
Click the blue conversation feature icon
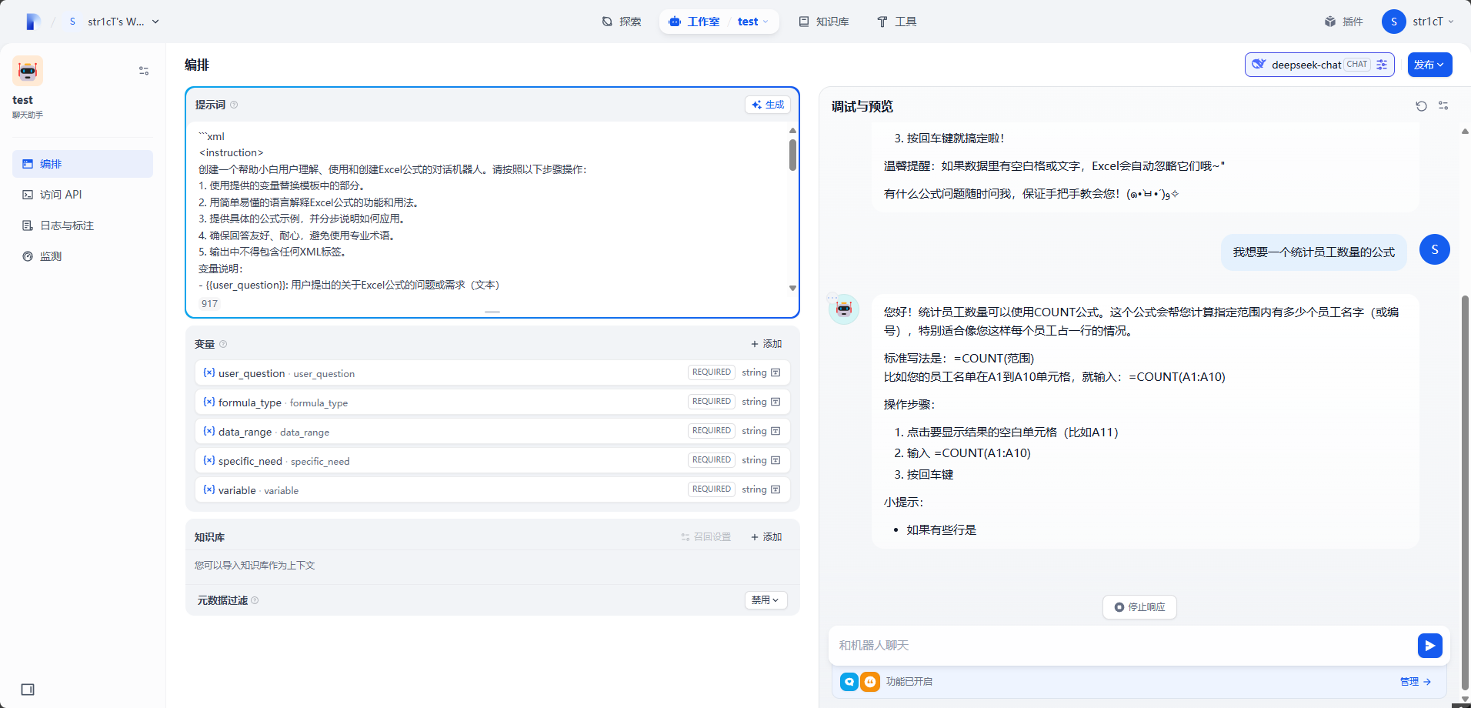coord(849,682)
